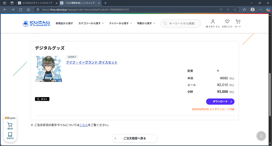Click the デジタルグッズ heading
272x146 pixels.
[x=50, y=48]
